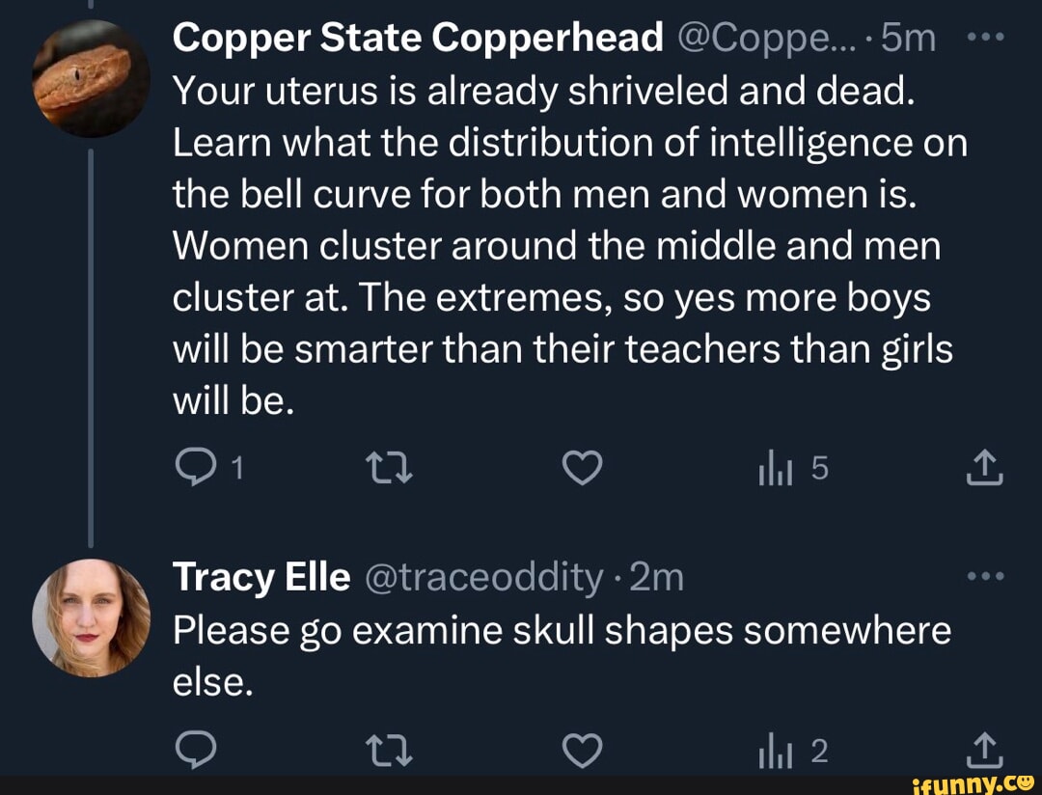
Task: Like Tracy Elle's tweet
Action: tap(581, 748)
